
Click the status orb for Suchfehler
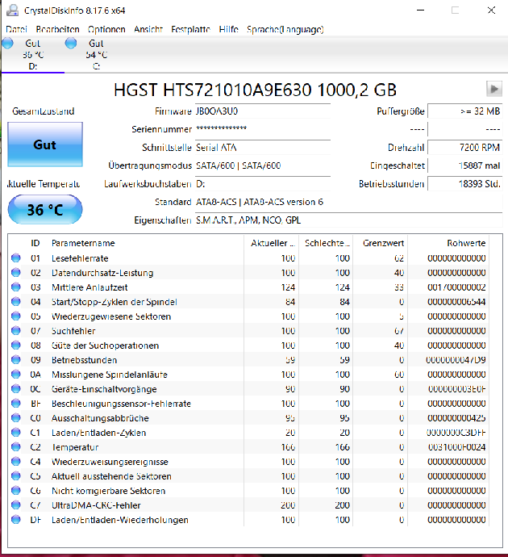click(16, 331)
